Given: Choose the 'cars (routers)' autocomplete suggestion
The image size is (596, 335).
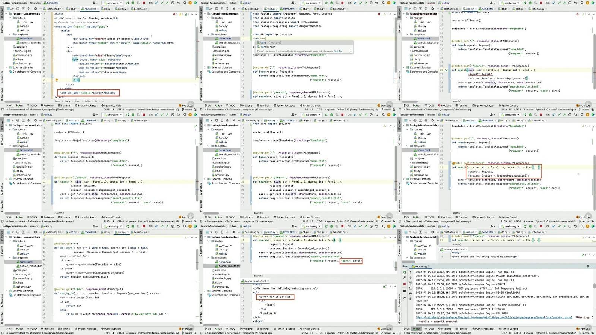Looking at the screenshot, I should 304,42.
